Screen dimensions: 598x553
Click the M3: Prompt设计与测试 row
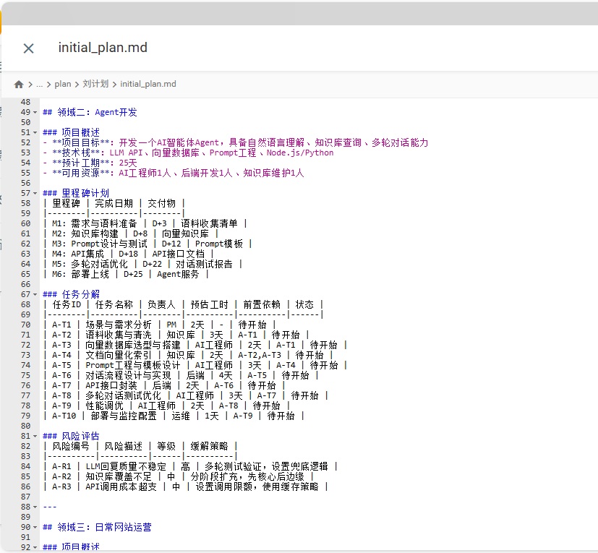(x=148, y=244)
